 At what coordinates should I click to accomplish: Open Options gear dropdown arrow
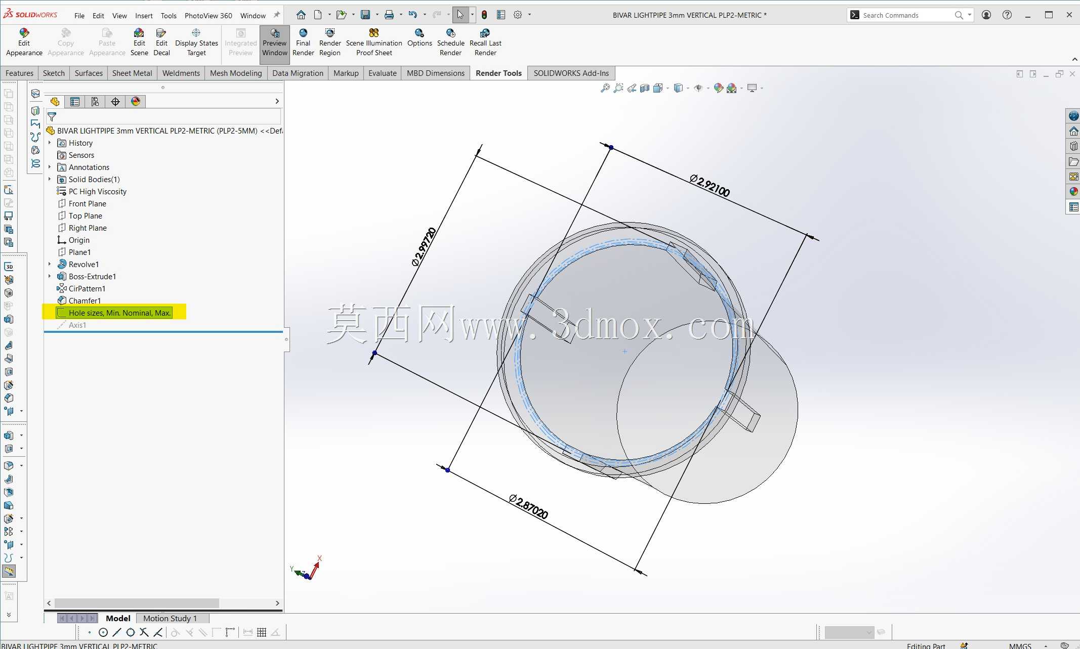(x=529, y=15)
